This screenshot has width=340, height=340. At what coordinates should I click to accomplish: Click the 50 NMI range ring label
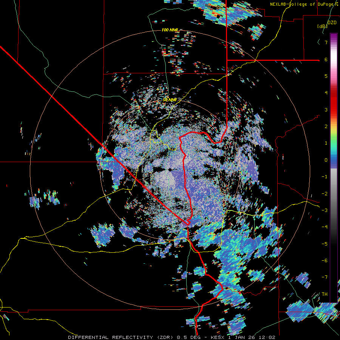pyautogui.click(x=170, y=100)
